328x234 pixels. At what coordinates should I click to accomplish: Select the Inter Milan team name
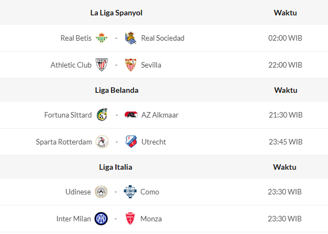pos(74,219)
